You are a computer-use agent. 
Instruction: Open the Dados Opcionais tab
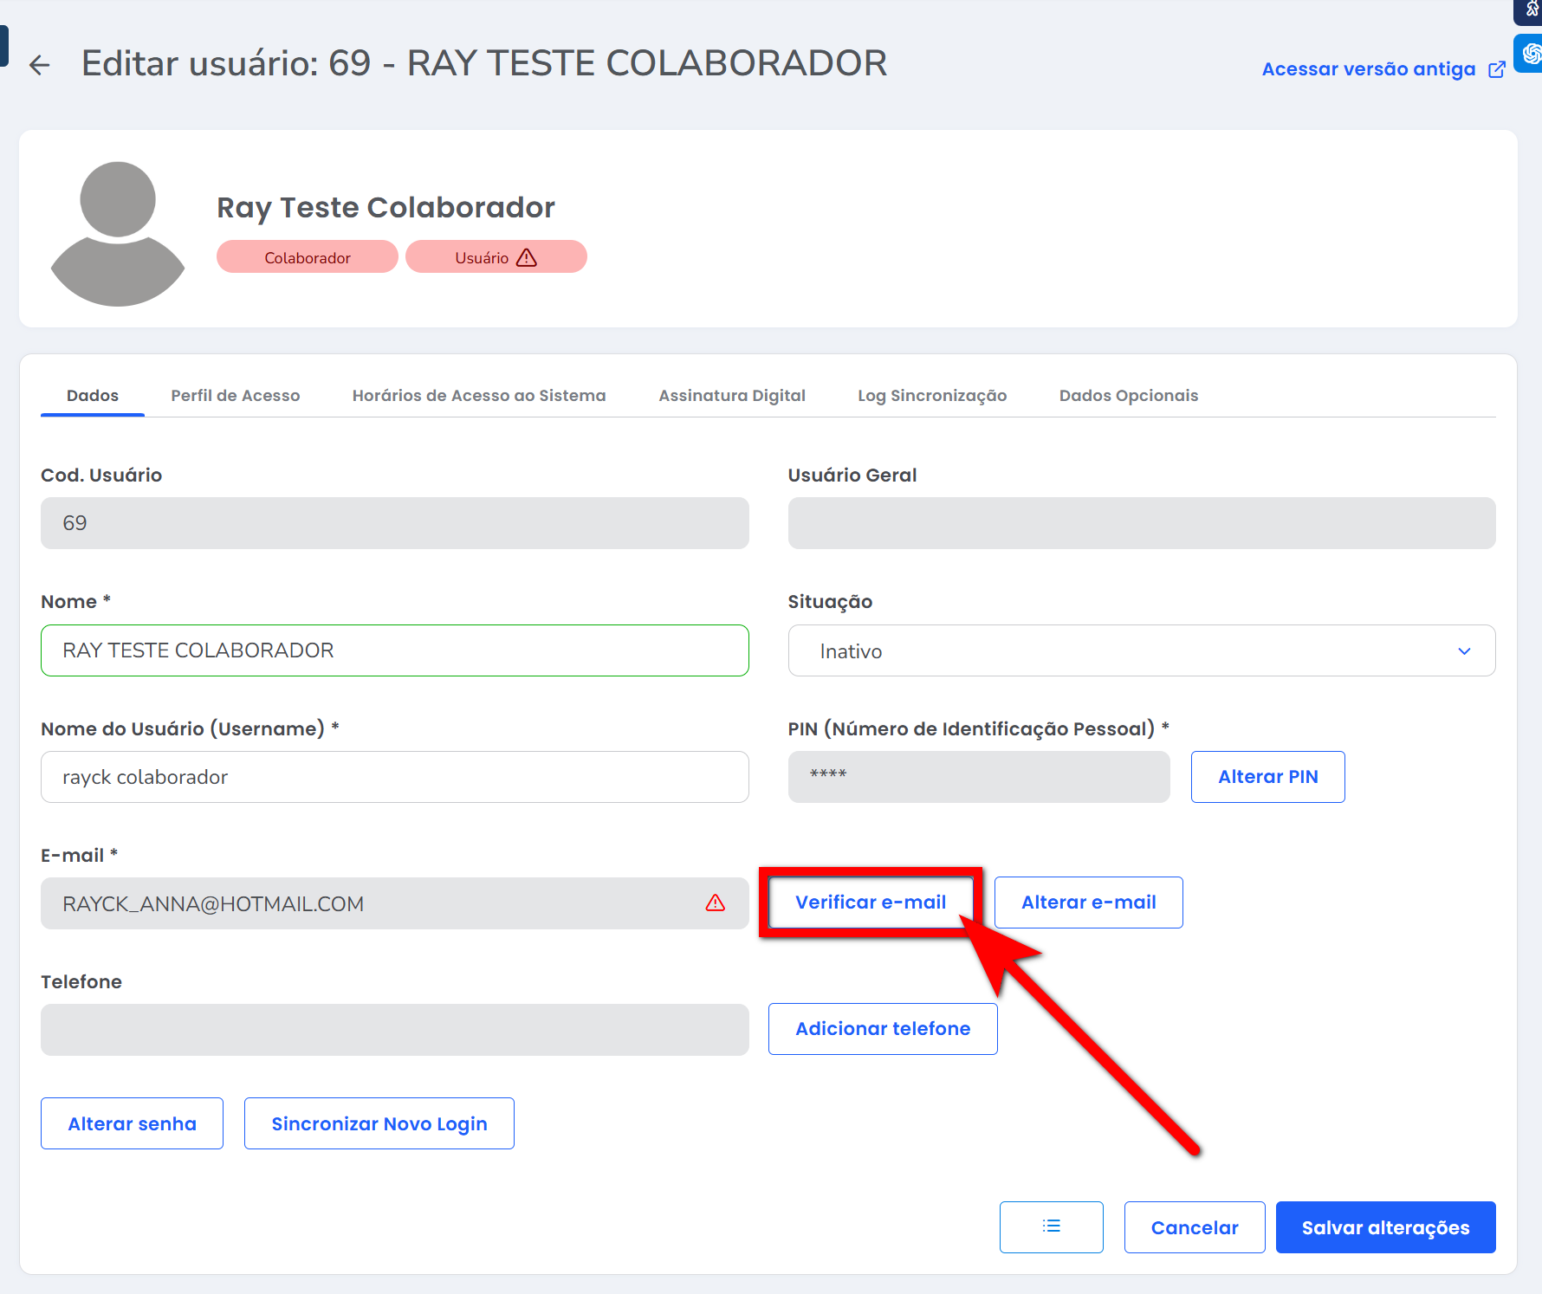pyautogui.click(x=1128, y=396)
